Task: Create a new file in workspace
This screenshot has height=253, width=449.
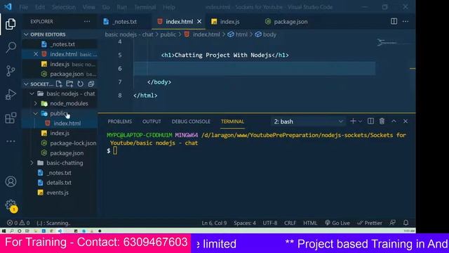Action: [59, 84]
